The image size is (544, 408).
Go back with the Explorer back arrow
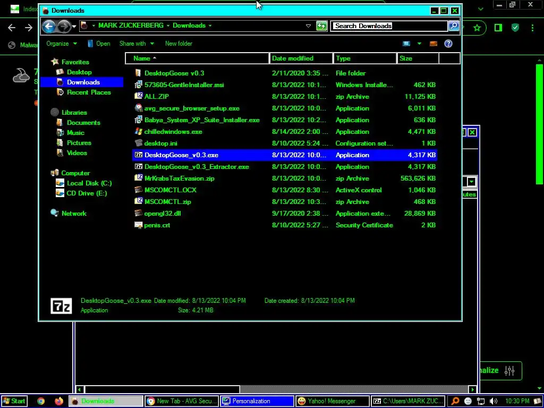point(49,26)
